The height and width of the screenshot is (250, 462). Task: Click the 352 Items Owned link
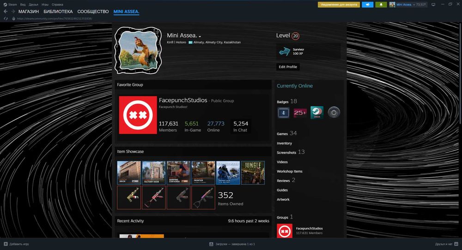231,198
